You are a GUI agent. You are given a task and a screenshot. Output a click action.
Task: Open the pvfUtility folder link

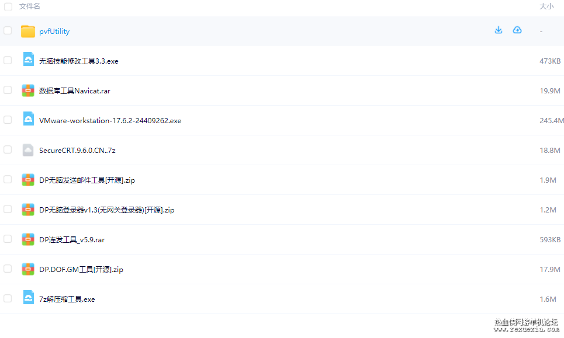(54, 32)
